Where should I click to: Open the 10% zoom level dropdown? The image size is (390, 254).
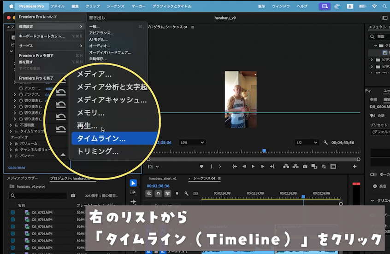point(192,143)
